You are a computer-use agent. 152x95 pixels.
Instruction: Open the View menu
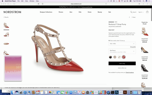26,1
